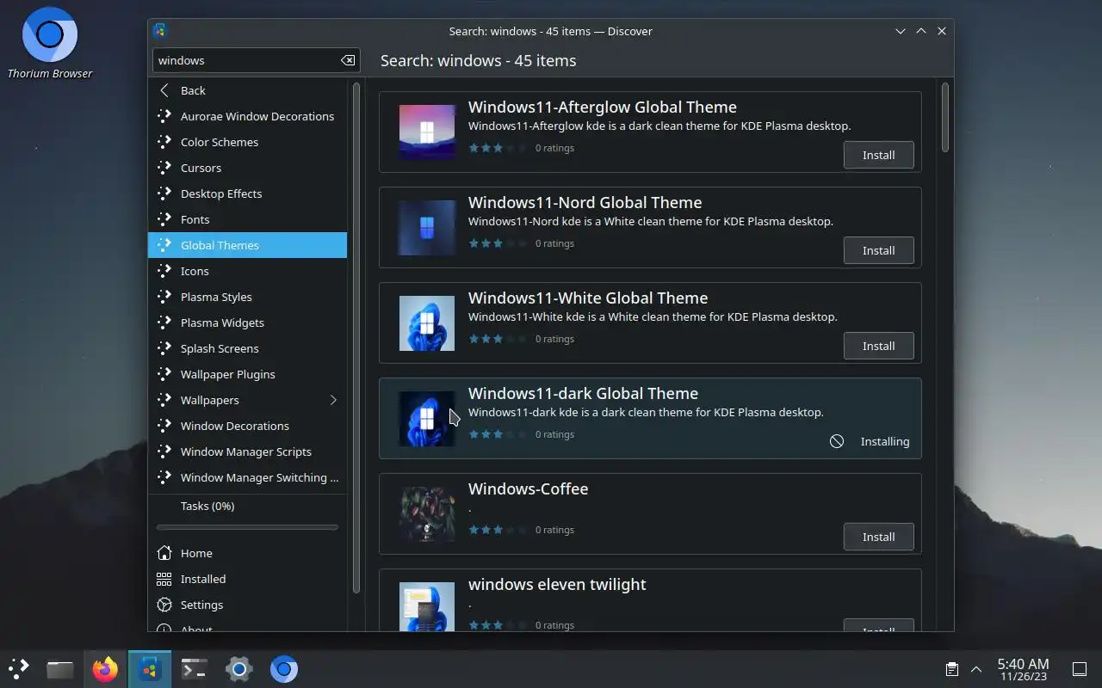Open the Thorium Browser desktop shortcut
1102x688 pixels.
pyautogui.click(x=50, y=43)
